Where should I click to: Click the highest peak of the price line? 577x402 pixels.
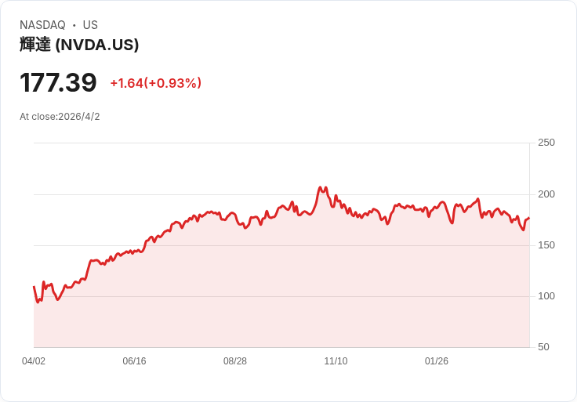(320, 188)
